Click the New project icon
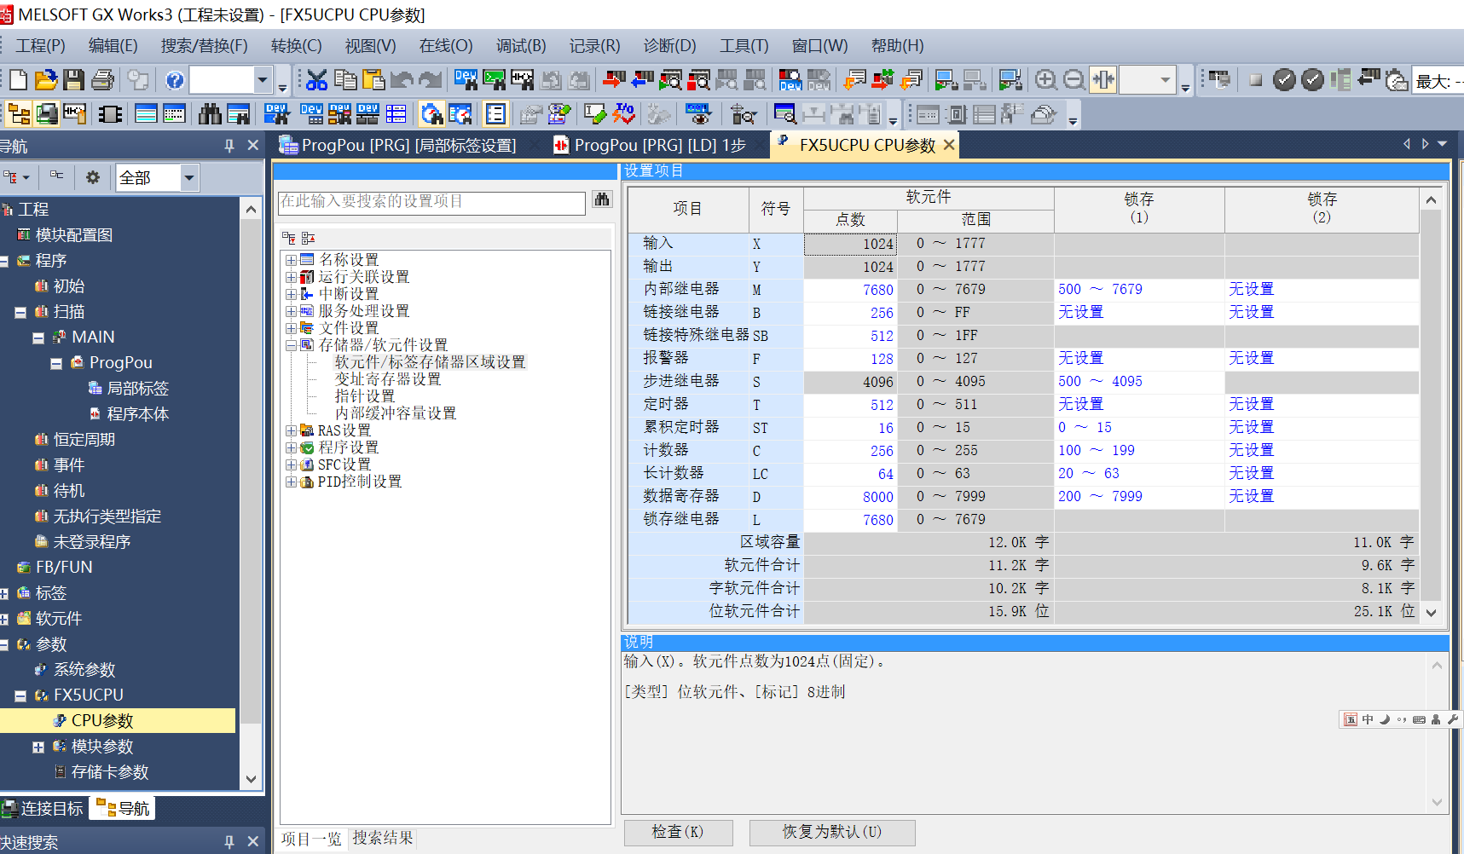1464x854 pixels. point(18,80)
